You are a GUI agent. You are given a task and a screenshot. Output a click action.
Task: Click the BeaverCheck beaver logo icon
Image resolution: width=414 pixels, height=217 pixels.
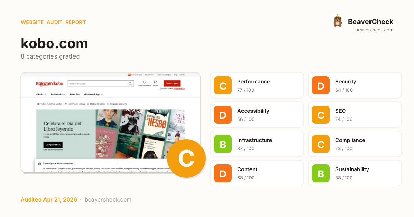(x=337, y=21)
